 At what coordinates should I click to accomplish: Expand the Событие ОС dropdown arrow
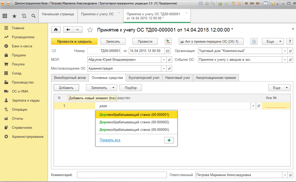(x=285, y=60)
